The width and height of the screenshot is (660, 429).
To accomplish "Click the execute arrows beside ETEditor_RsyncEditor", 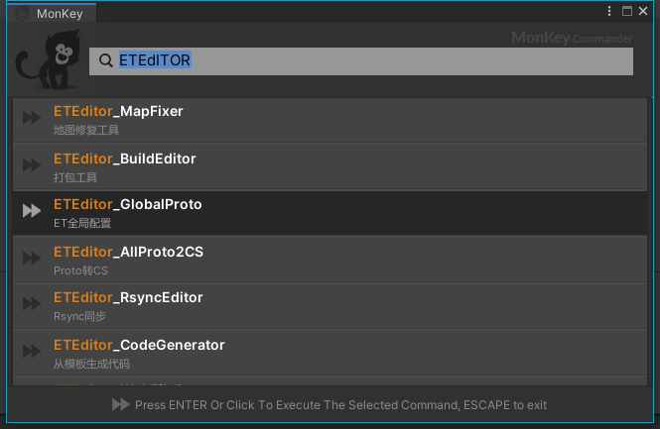I will pyautogui.click(x=32, y=303).
